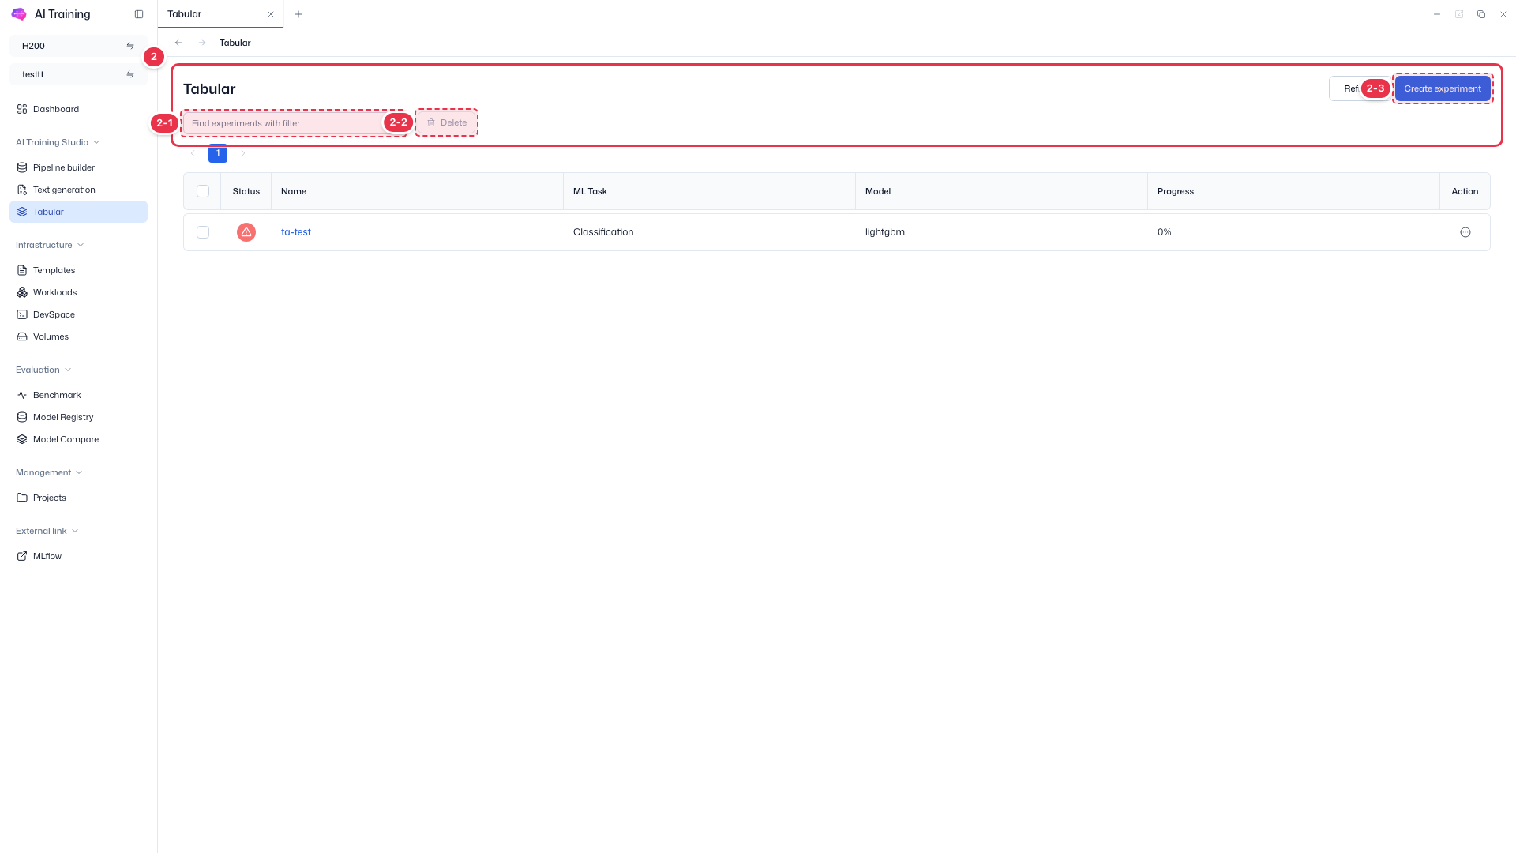This screenshot has width=1516, height=853.
Task: Open Volumes page
Action: [78, 336]
